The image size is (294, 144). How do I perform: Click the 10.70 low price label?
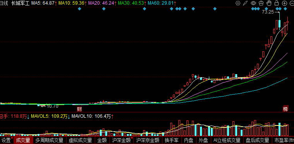click(x=53, y=106)
